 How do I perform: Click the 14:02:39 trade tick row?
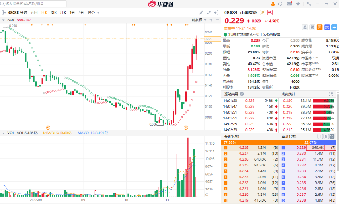(x=250, y=130)
